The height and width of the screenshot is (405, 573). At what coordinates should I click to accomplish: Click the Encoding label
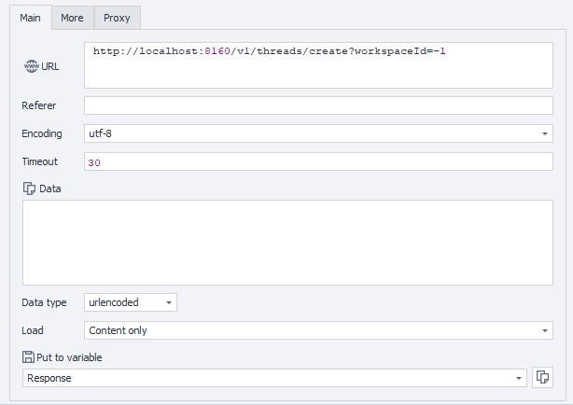pyautogui.click(x=42, y=133)
